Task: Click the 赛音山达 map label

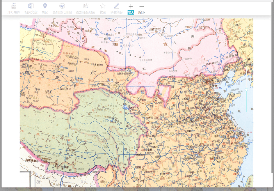Action: pos(168,53)
